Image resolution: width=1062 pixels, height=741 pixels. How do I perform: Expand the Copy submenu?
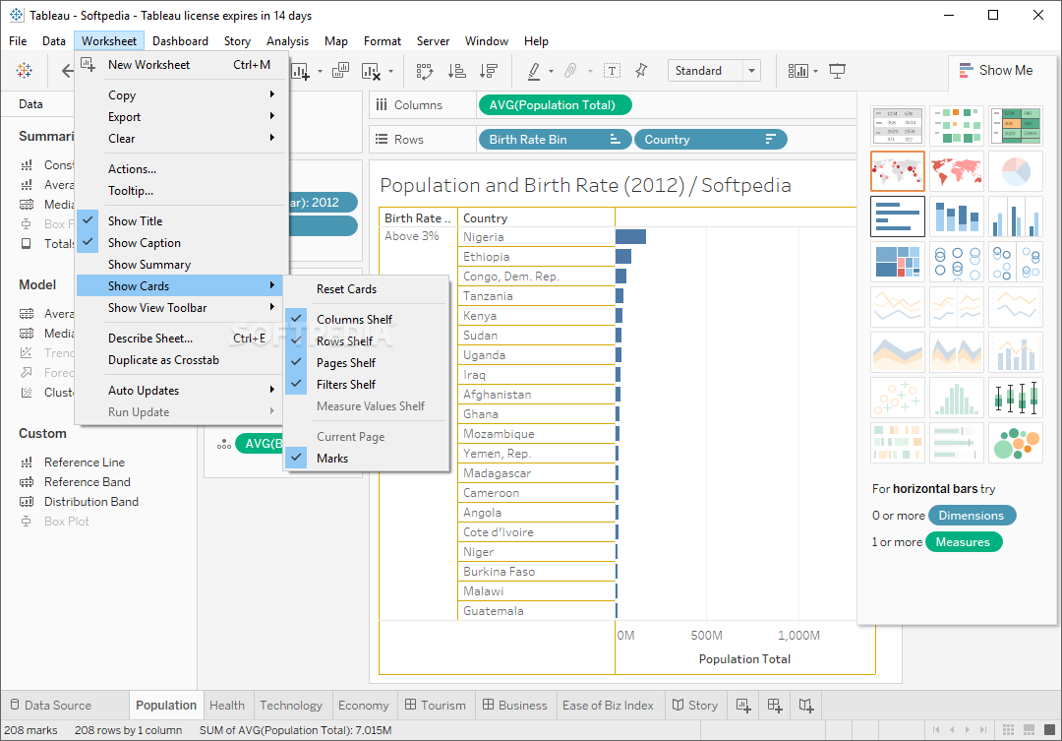[x=179, y=94]
